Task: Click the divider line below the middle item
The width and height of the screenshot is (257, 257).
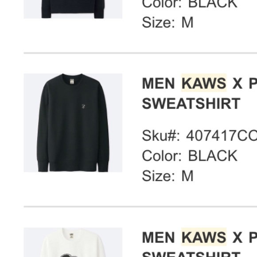Action: click(x=140, y=206)
